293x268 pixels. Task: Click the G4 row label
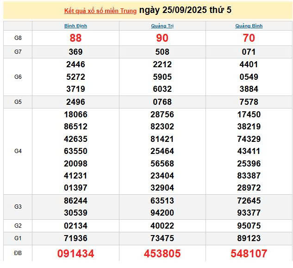coord(18,151)
